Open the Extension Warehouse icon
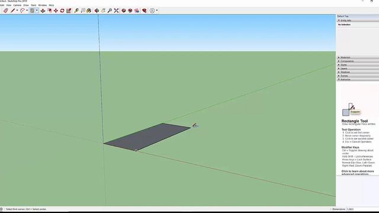 pos(137,11)
